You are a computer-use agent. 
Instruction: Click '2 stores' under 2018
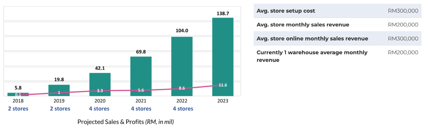coord(18,109)
